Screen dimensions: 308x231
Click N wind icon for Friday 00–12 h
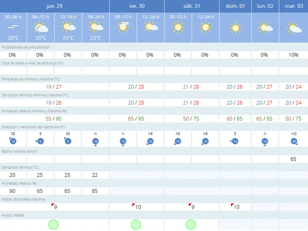coord(123,142)
